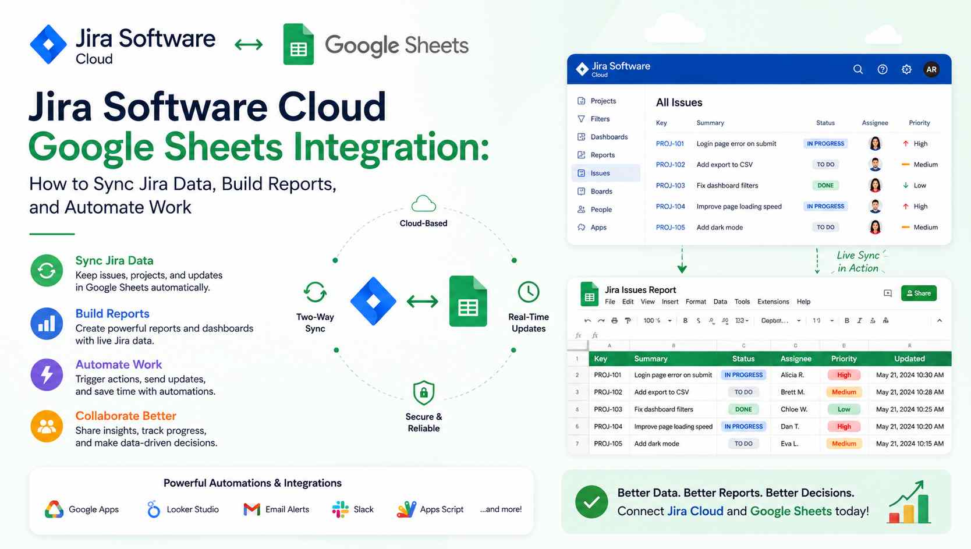
Task: Open Jira settings gear icon
Action: point(906,69)
